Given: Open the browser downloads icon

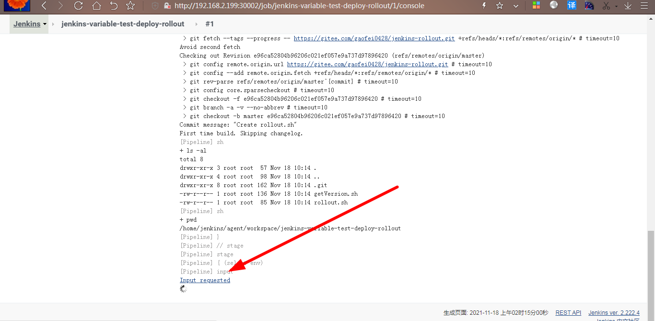Looking at the screenshot, I should click(628, 6).
